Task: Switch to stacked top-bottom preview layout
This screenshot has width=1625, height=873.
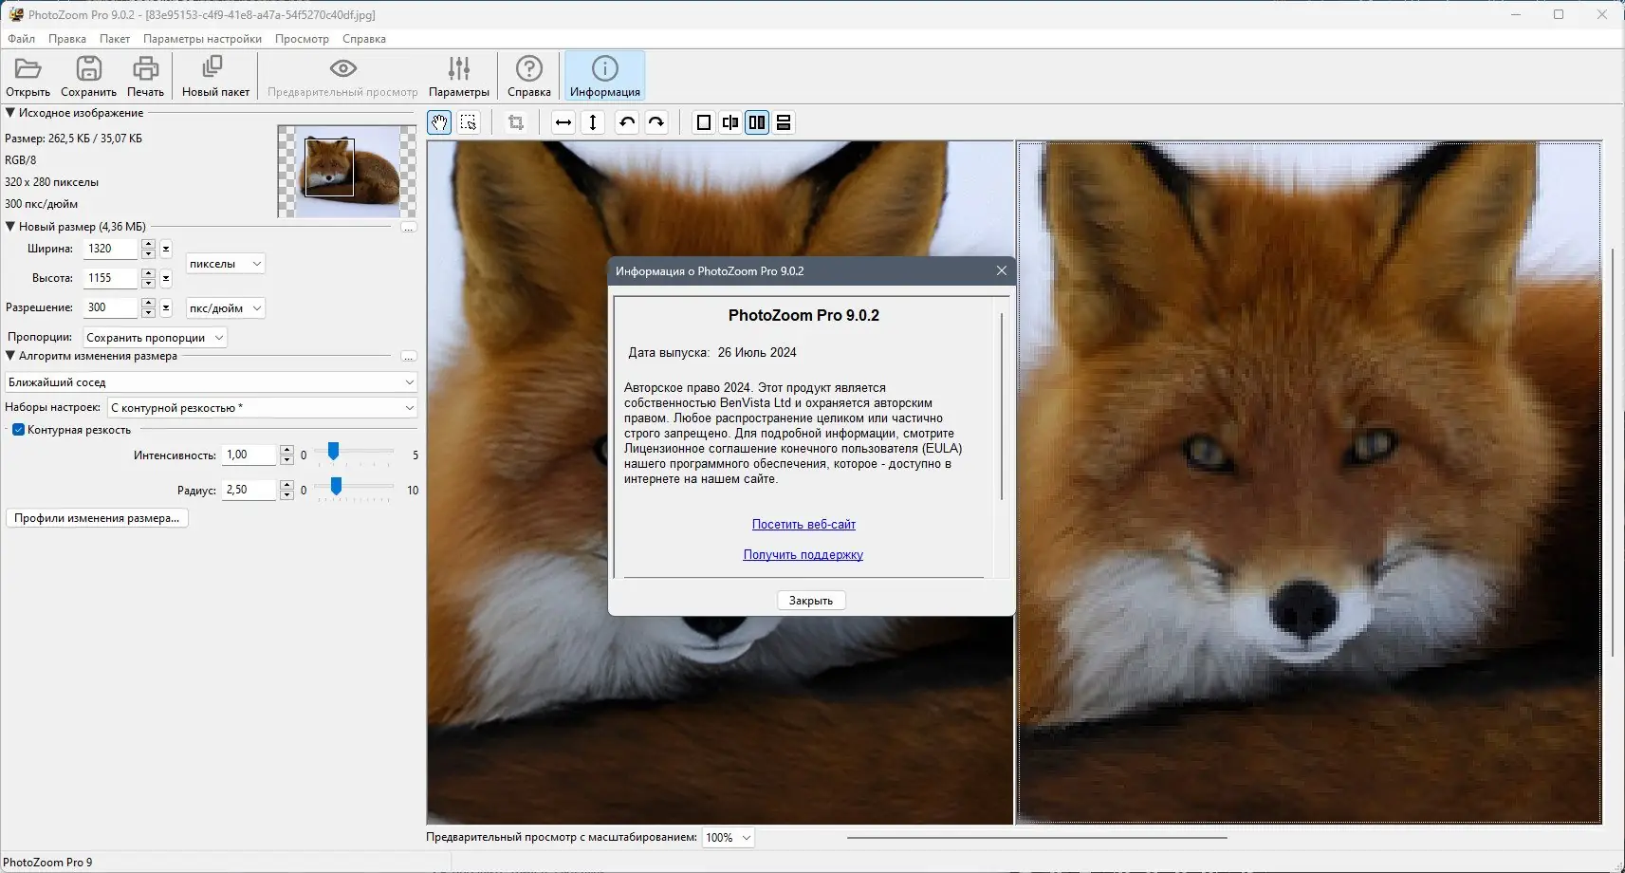Action: 784,122
